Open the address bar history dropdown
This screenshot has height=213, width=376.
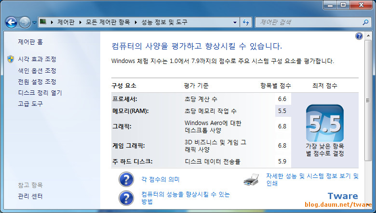click(235, 23)
